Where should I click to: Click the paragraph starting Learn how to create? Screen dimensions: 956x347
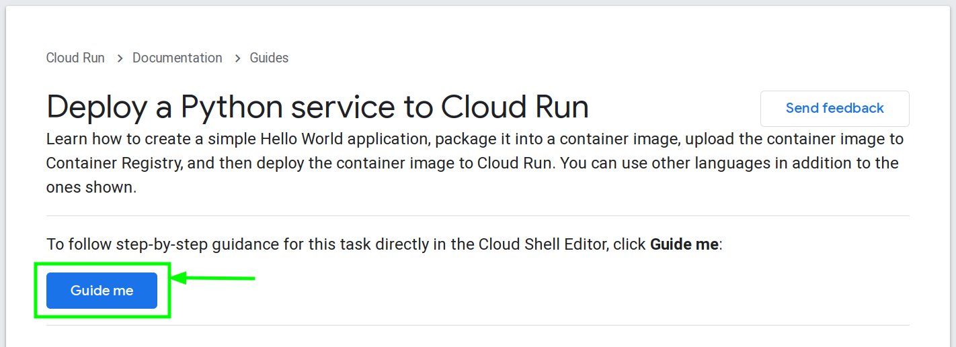coord(471,163)
